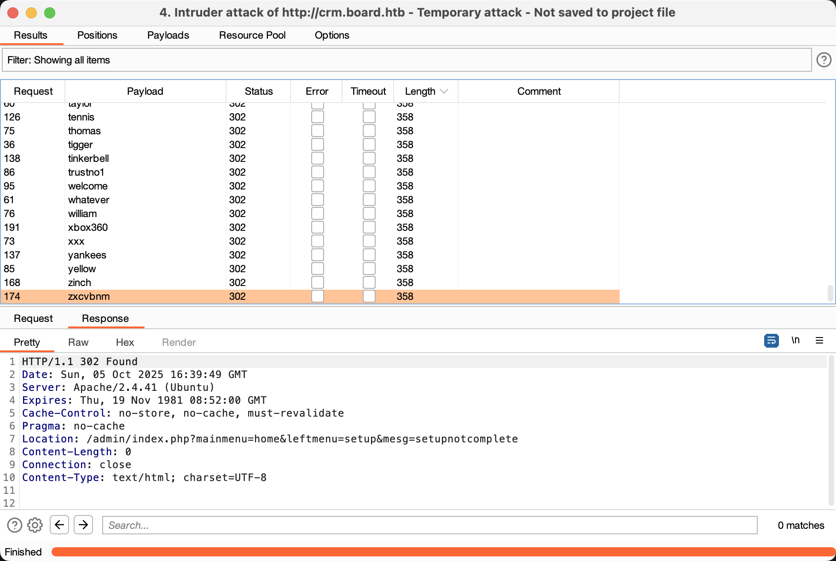836x561 pixels.
Task: Go to previous search match arrow
Action: pyautogui.click(x=59, y=525)
